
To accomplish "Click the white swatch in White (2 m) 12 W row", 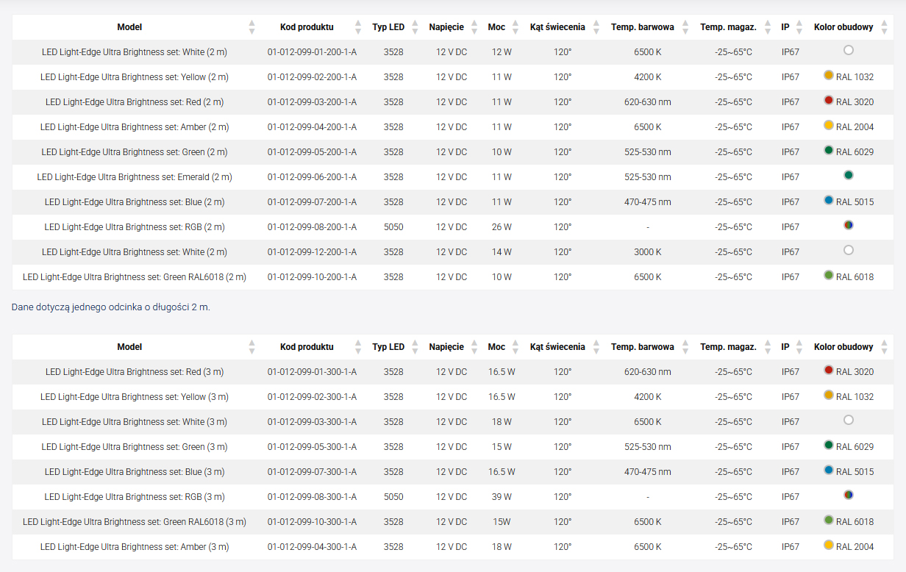I will pos(849,50).
